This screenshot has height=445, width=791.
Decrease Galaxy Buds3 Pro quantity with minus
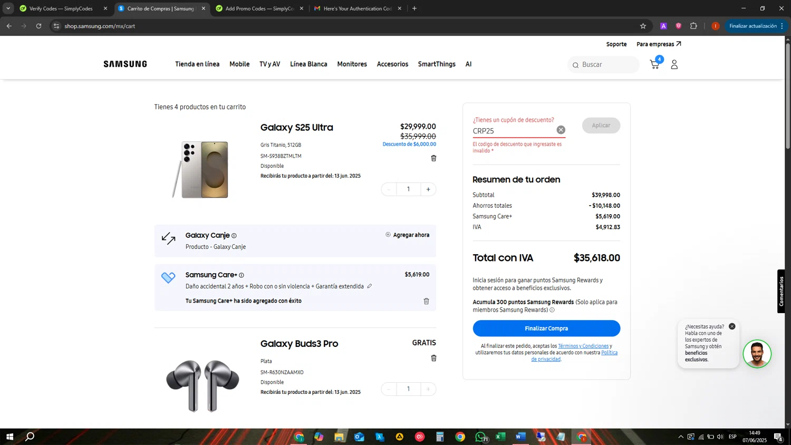pyautogui.click(x=389, y=389)
